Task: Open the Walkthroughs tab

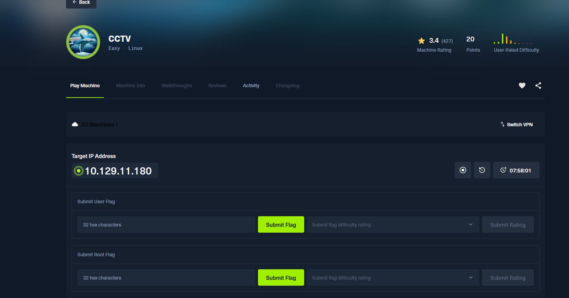Action: [177, 86]
